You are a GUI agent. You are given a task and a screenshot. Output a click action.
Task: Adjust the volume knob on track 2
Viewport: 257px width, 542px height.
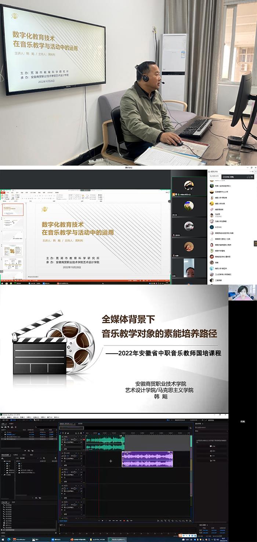click(65, 456)
